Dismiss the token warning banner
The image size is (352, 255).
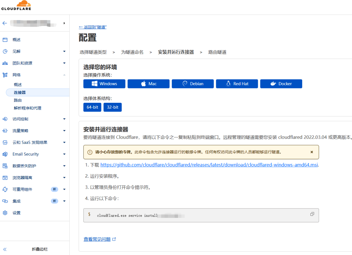click(x=312, y=152)
